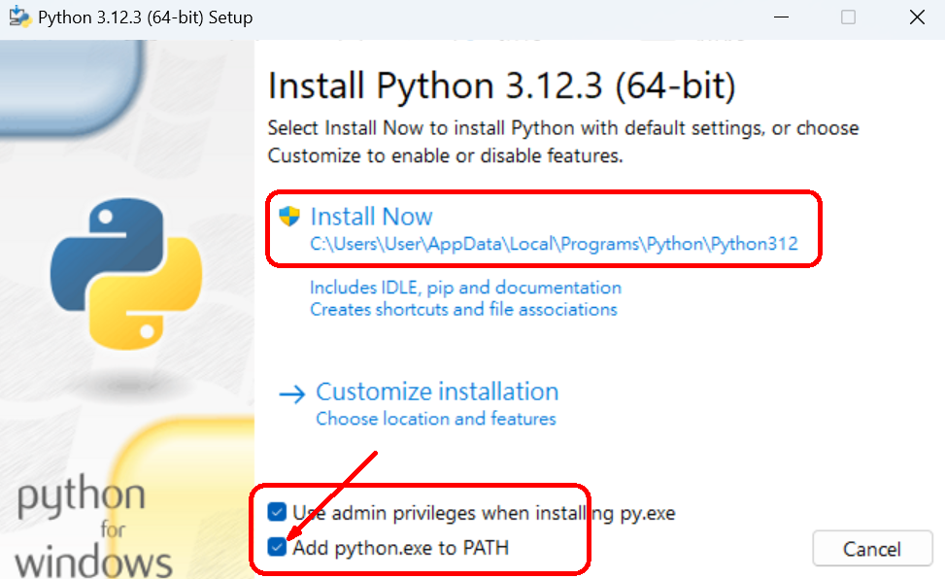Click the arrow icon beside Customize installation
This screenshot has height=579, width=945.
click(292, 394)
